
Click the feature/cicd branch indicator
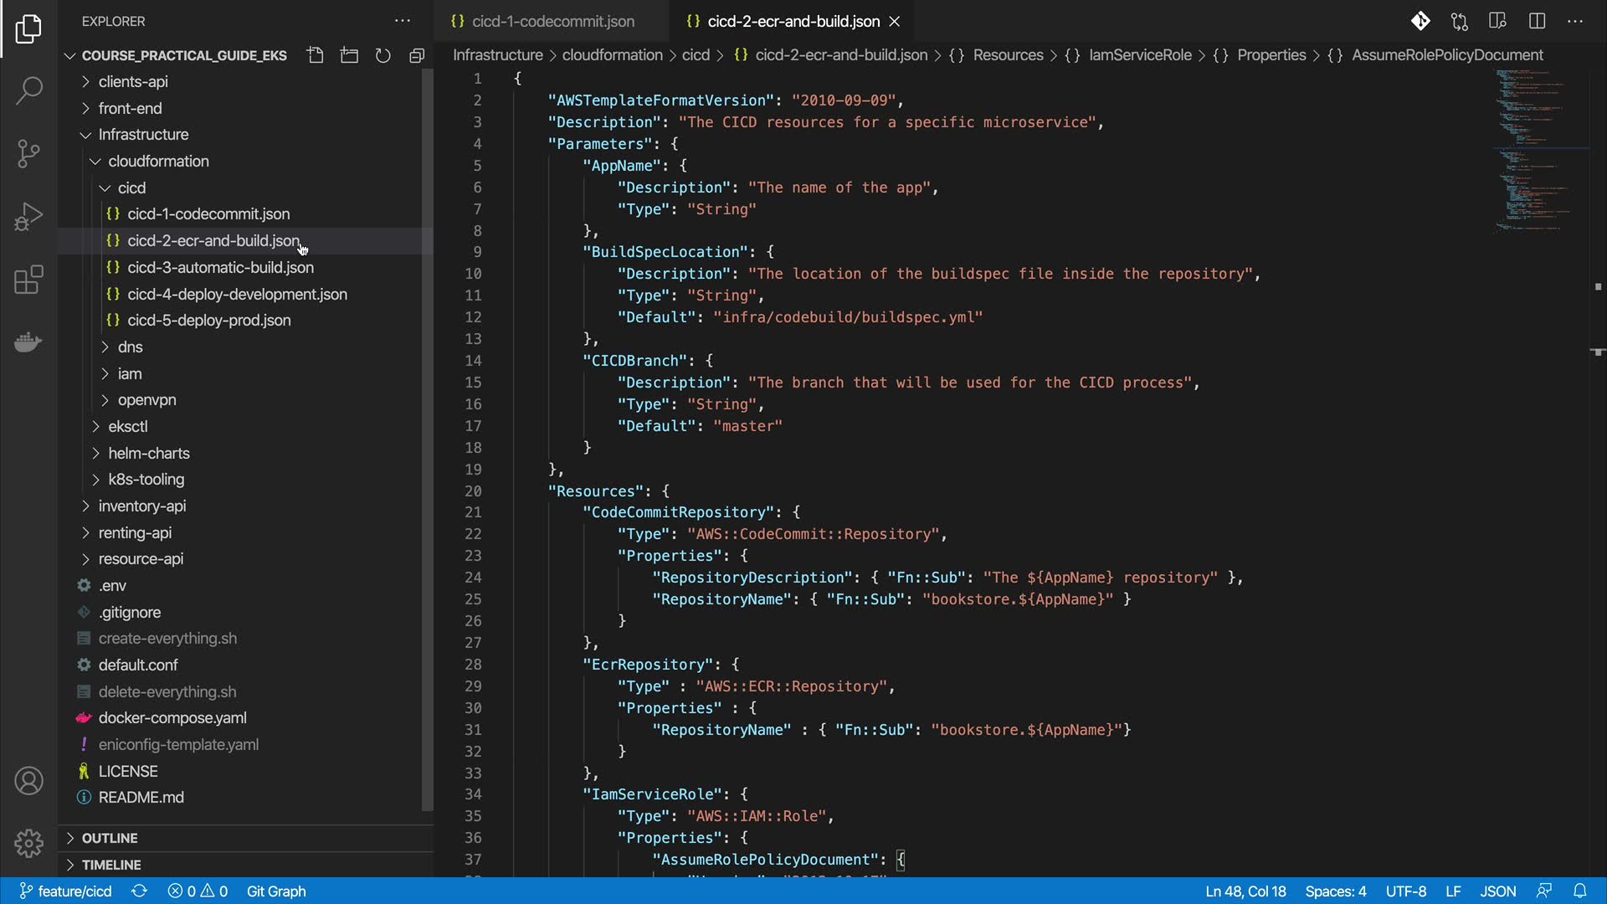tap(65, 891)
